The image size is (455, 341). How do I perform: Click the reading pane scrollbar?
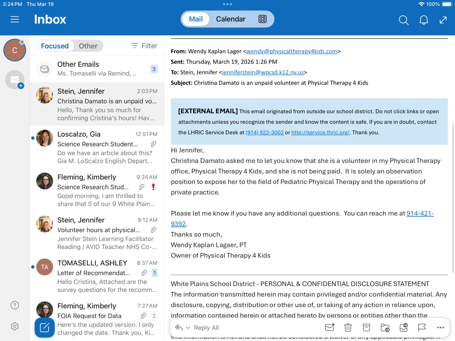453,198
